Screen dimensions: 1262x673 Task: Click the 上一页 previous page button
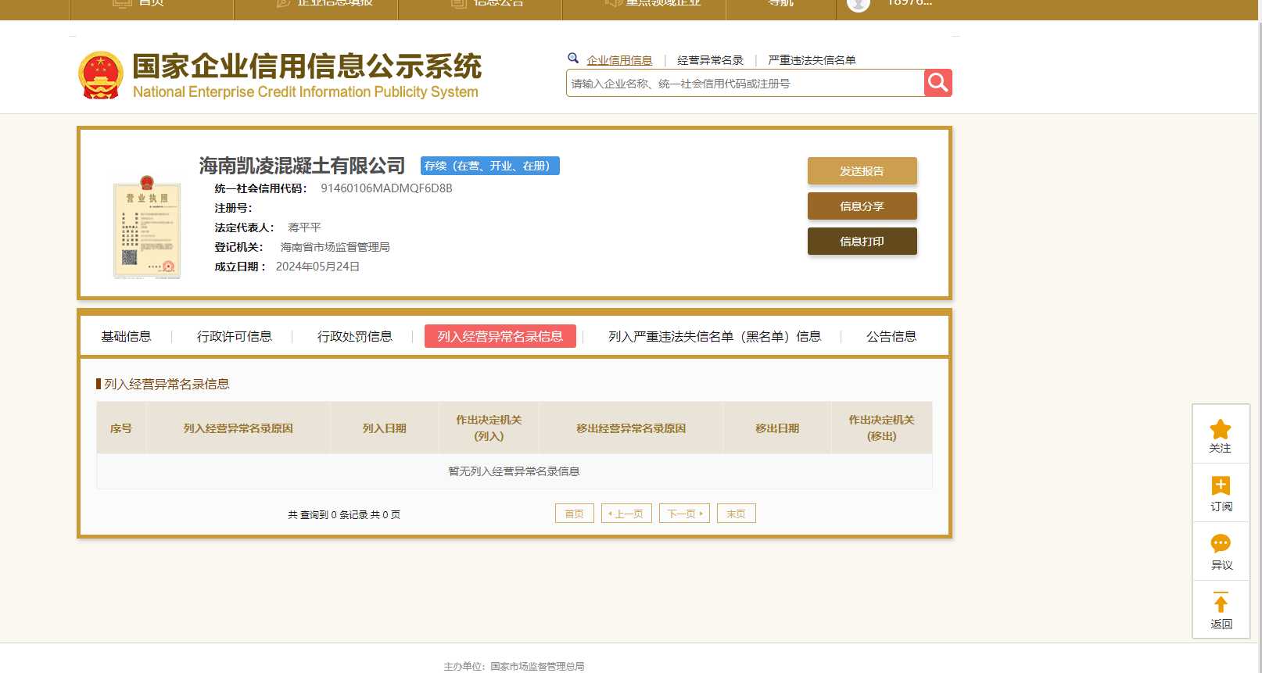(x=626, y=514)
